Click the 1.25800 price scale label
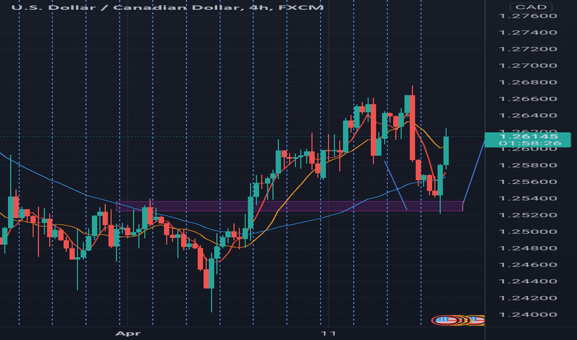Image resolution: width=577 pixels, height=340 pixels. [527, 165]
